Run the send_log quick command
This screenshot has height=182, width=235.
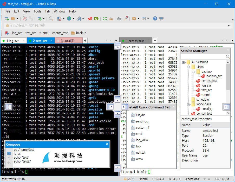pos(142,121)
